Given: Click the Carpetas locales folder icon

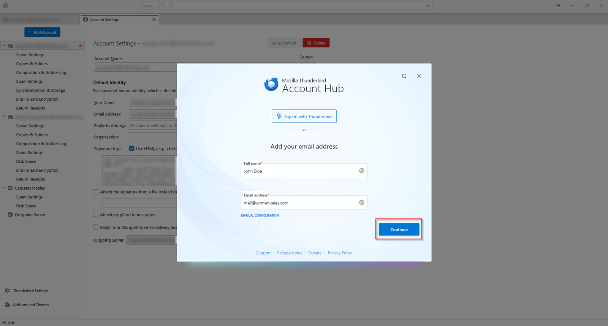Looking at the screenshot, I should (10, 188).
